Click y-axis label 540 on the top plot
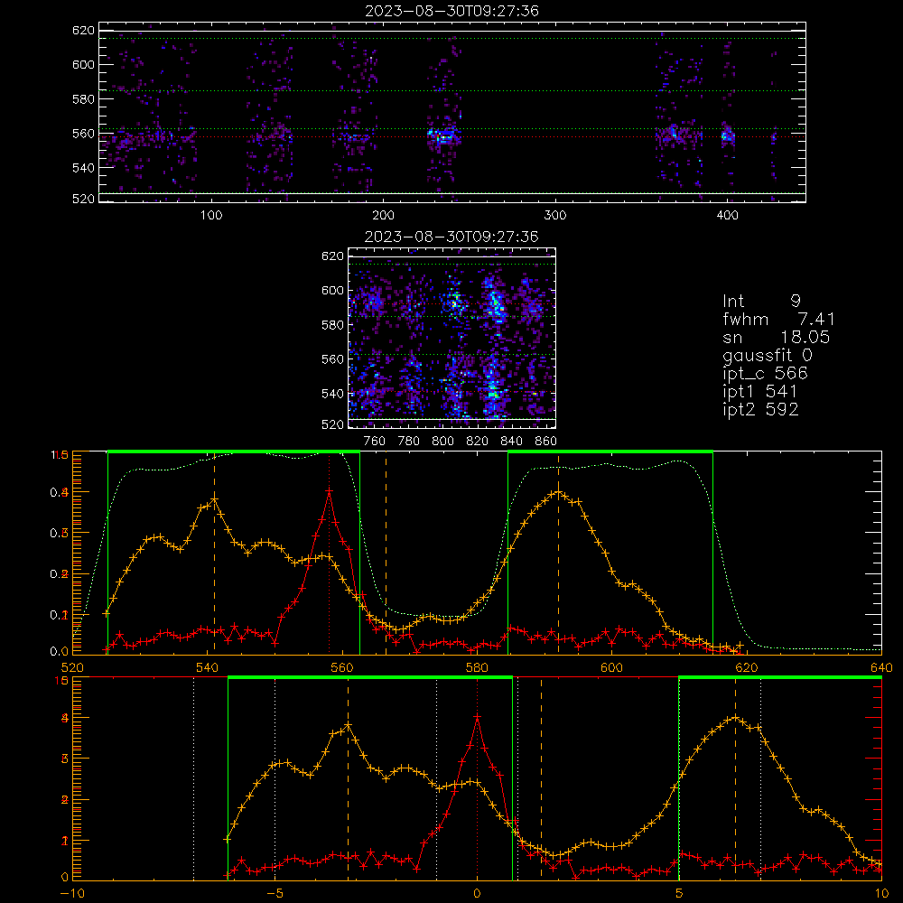This screenshot has width=903, height=903. [x=83, y=168]
